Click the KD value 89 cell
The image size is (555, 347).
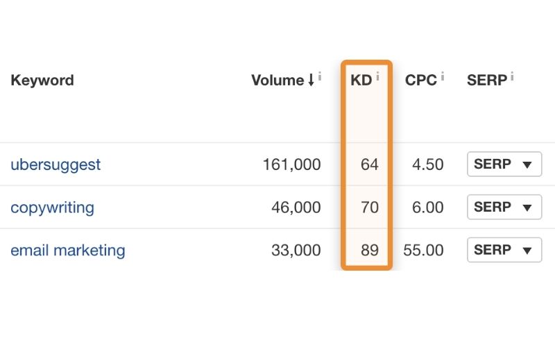pos(370,251)
